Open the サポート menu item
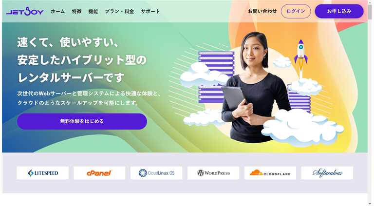This screenshot has height=206, width=374. 150,11
